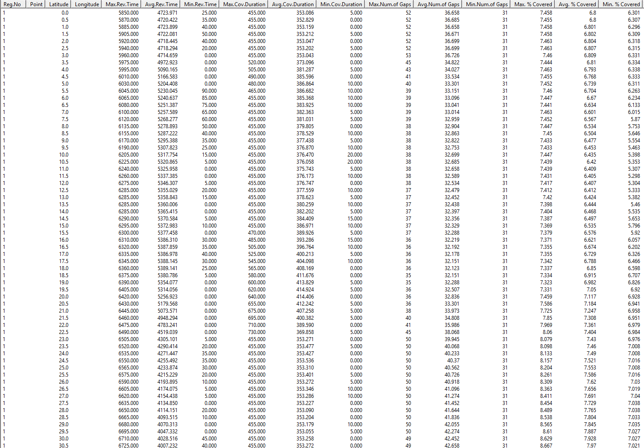Screen dimensions: 644x448
Task: Select the Min.Rev.Time column header
Action: (x=200, y=4)
